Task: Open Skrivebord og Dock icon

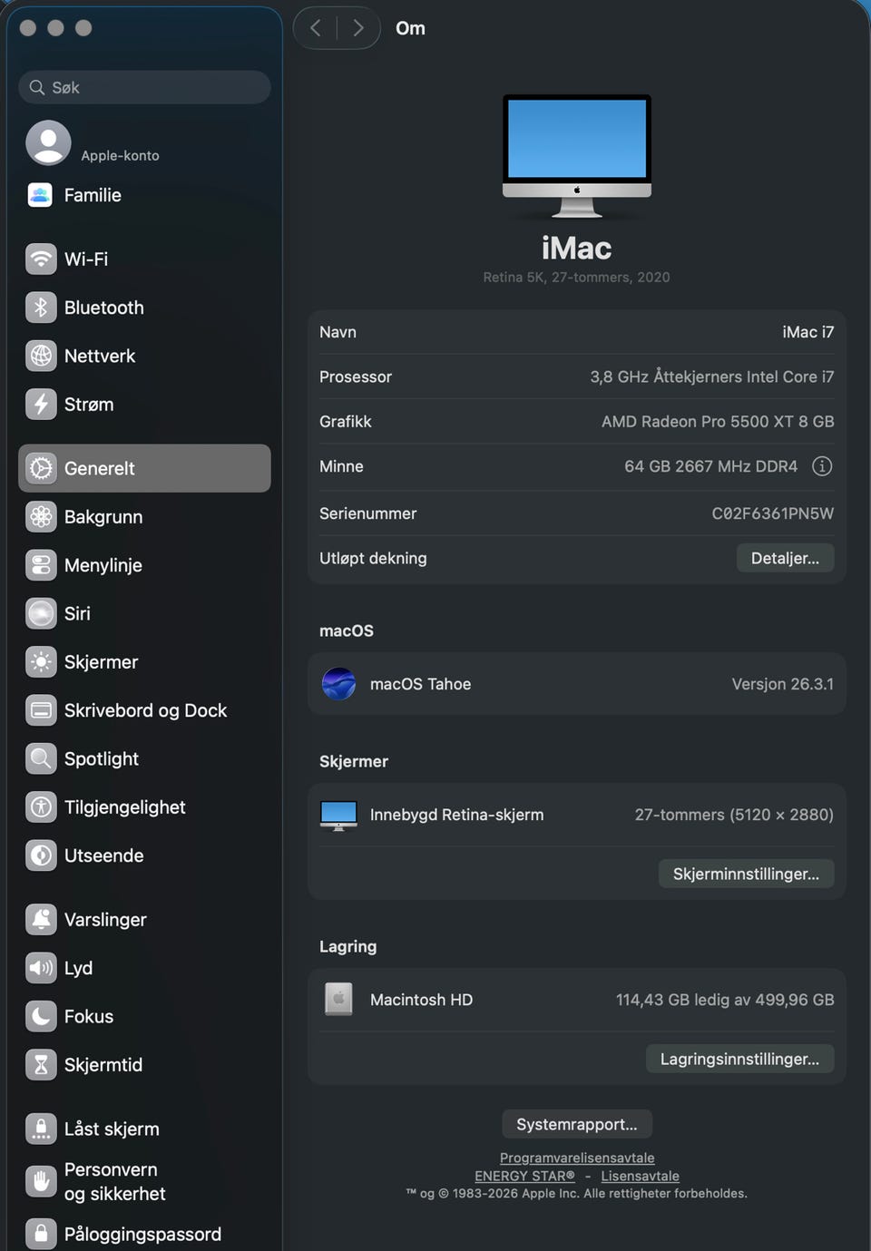Action: [x=41, y=710]
